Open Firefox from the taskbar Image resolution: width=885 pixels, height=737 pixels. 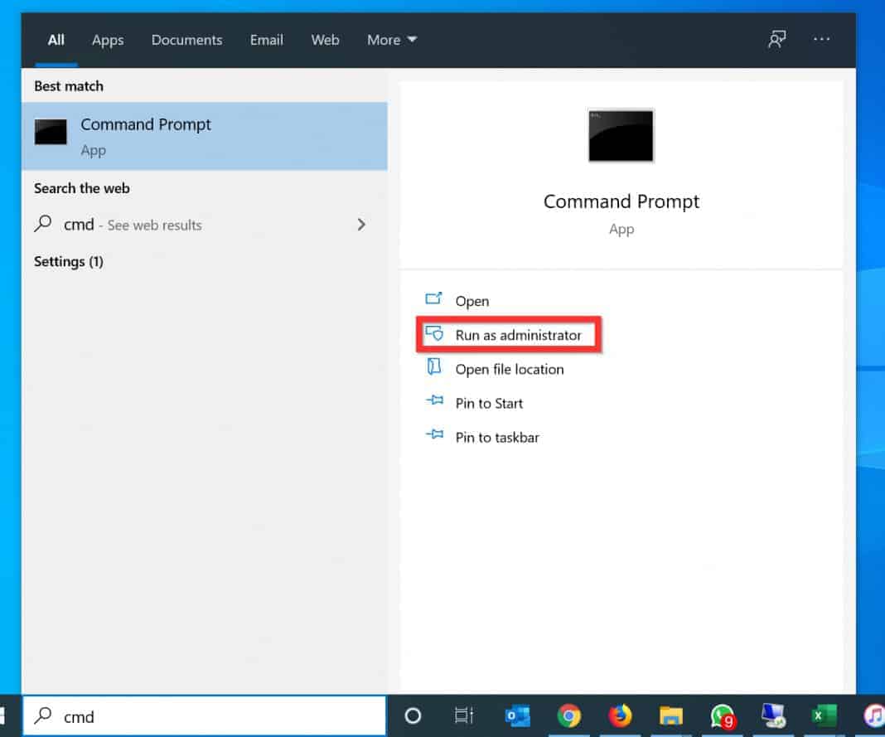click(x=620, y=715)
